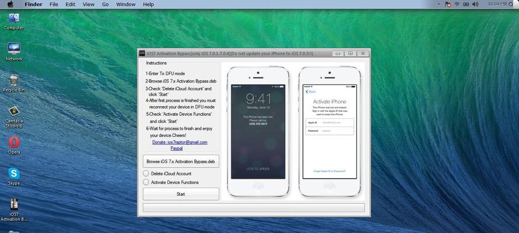Select the Activate Device Functions radio button

pos(146,182)
